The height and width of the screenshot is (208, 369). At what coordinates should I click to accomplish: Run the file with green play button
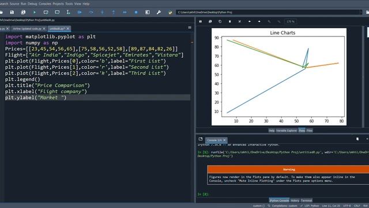point(35,12)
